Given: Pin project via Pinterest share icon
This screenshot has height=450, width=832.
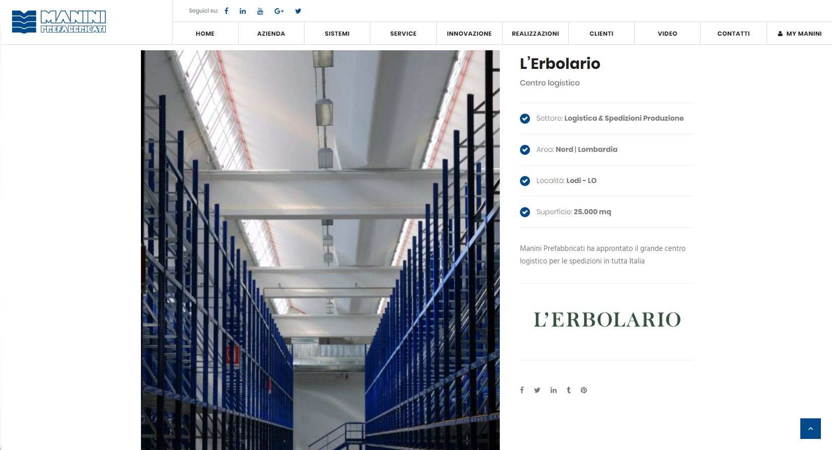Looking at the screenshot, I should pos(584,390).
